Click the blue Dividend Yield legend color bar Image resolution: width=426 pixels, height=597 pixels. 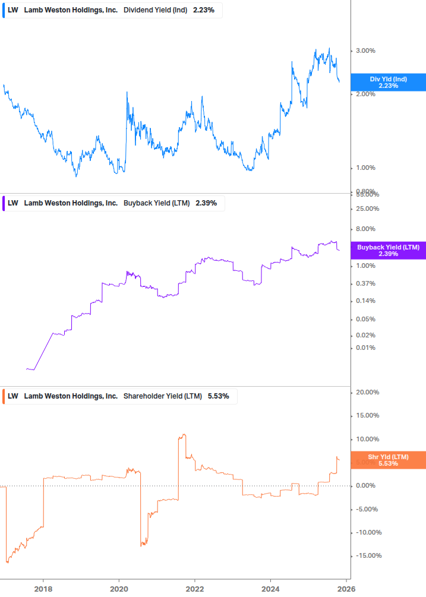point(4,10)
